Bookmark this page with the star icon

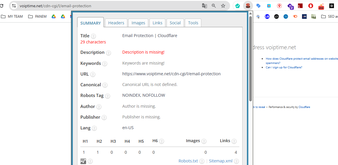pos(223,6)
